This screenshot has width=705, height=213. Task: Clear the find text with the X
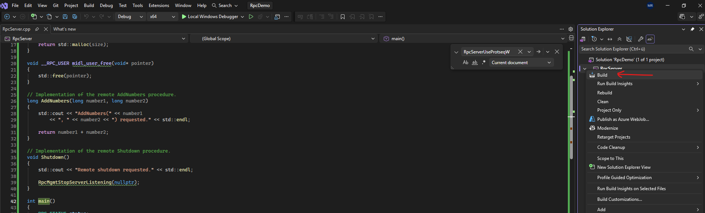point(520,52)
